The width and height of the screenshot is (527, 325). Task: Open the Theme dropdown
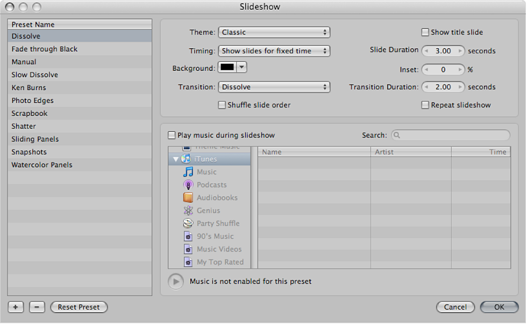coord(274,32)
